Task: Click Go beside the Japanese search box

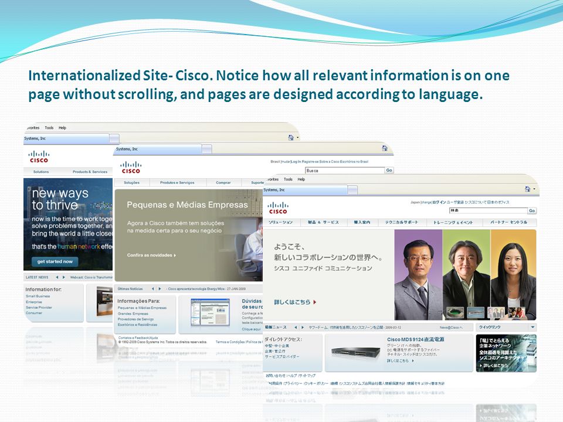Action: 532,210
